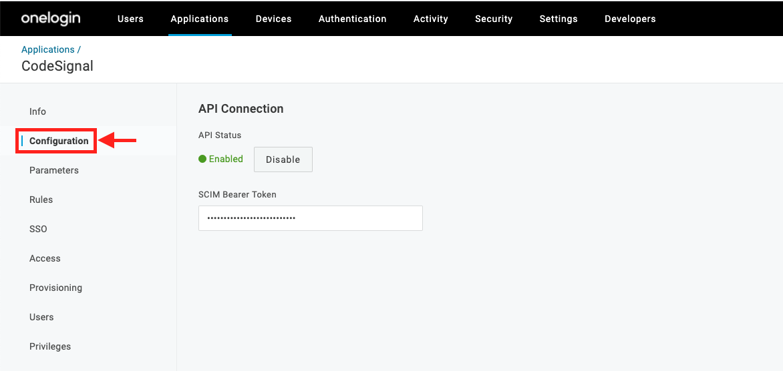Click the onelogin logo
Screen dimensions: 783x371
point(50,19)
